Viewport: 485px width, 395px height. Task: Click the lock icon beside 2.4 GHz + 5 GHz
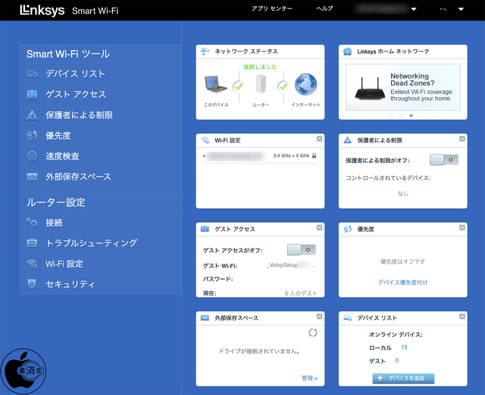(314, 155)
